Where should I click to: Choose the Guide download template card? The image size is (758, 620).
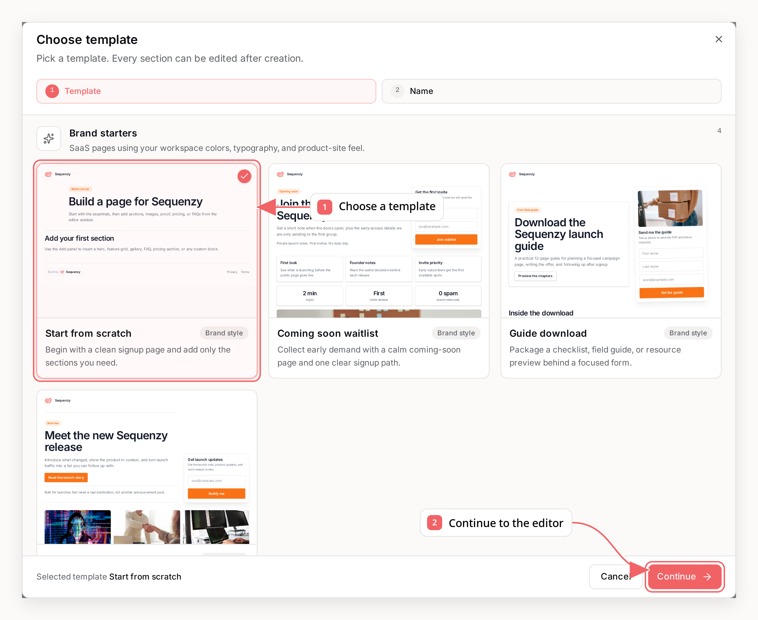click(611, 271)
